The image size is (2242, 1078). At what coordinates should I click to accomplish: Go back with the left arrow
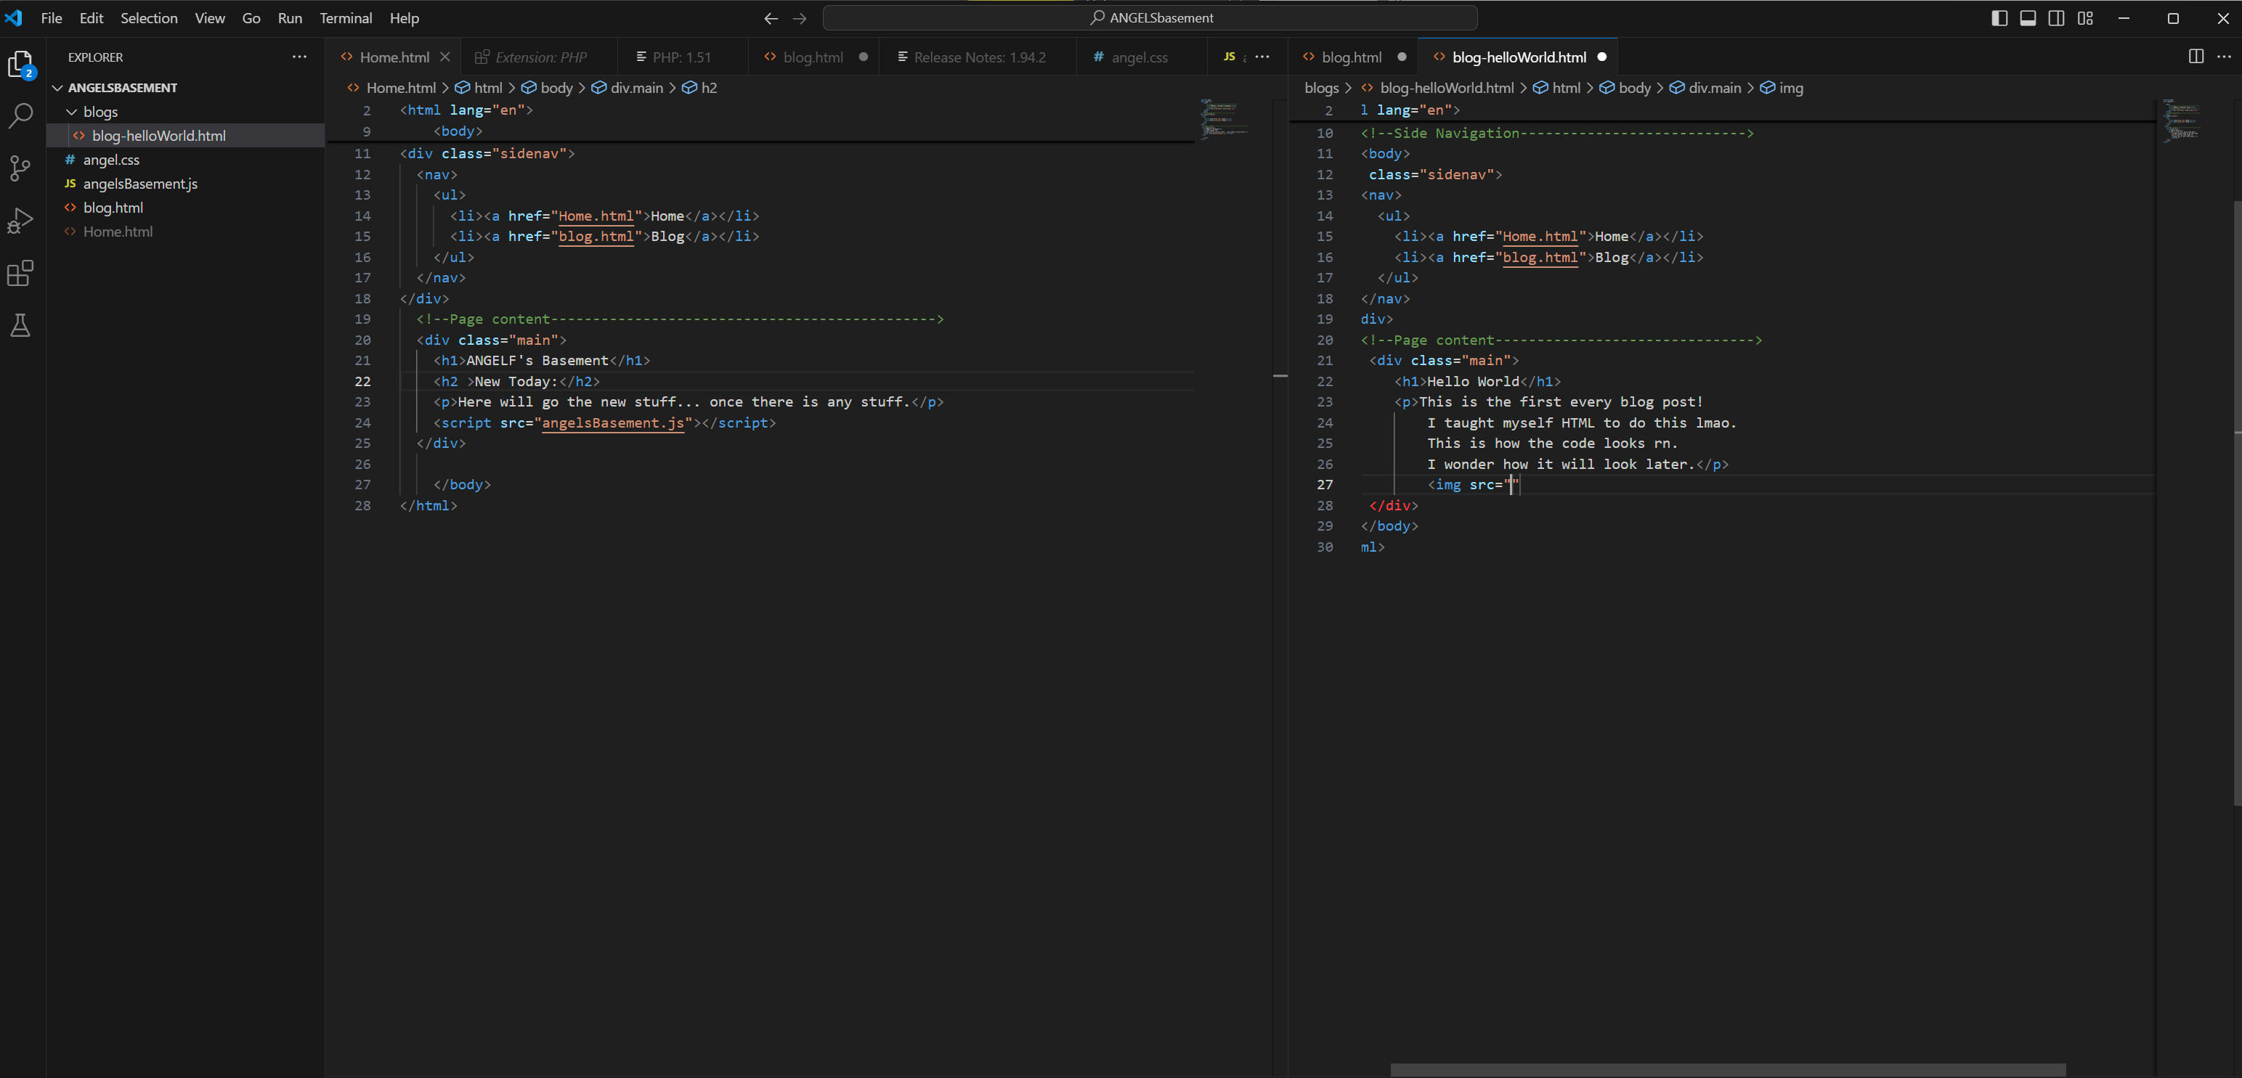(771, 18)
